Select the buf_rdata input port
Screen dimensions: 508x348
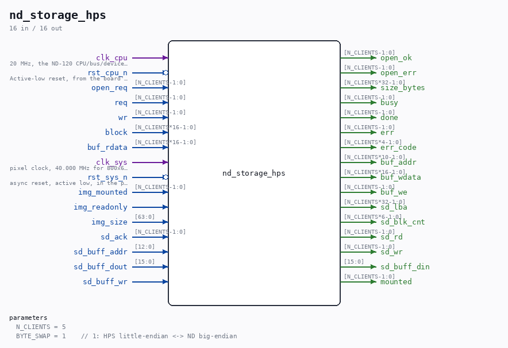point(107,147)
